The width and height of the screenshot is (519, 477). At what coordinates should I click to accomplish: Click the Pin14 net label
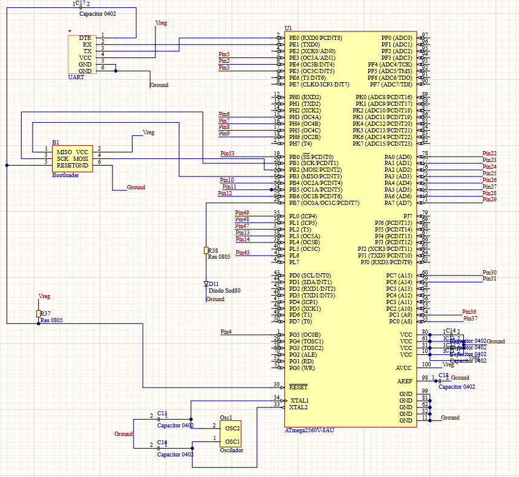(x=243, y=239)
